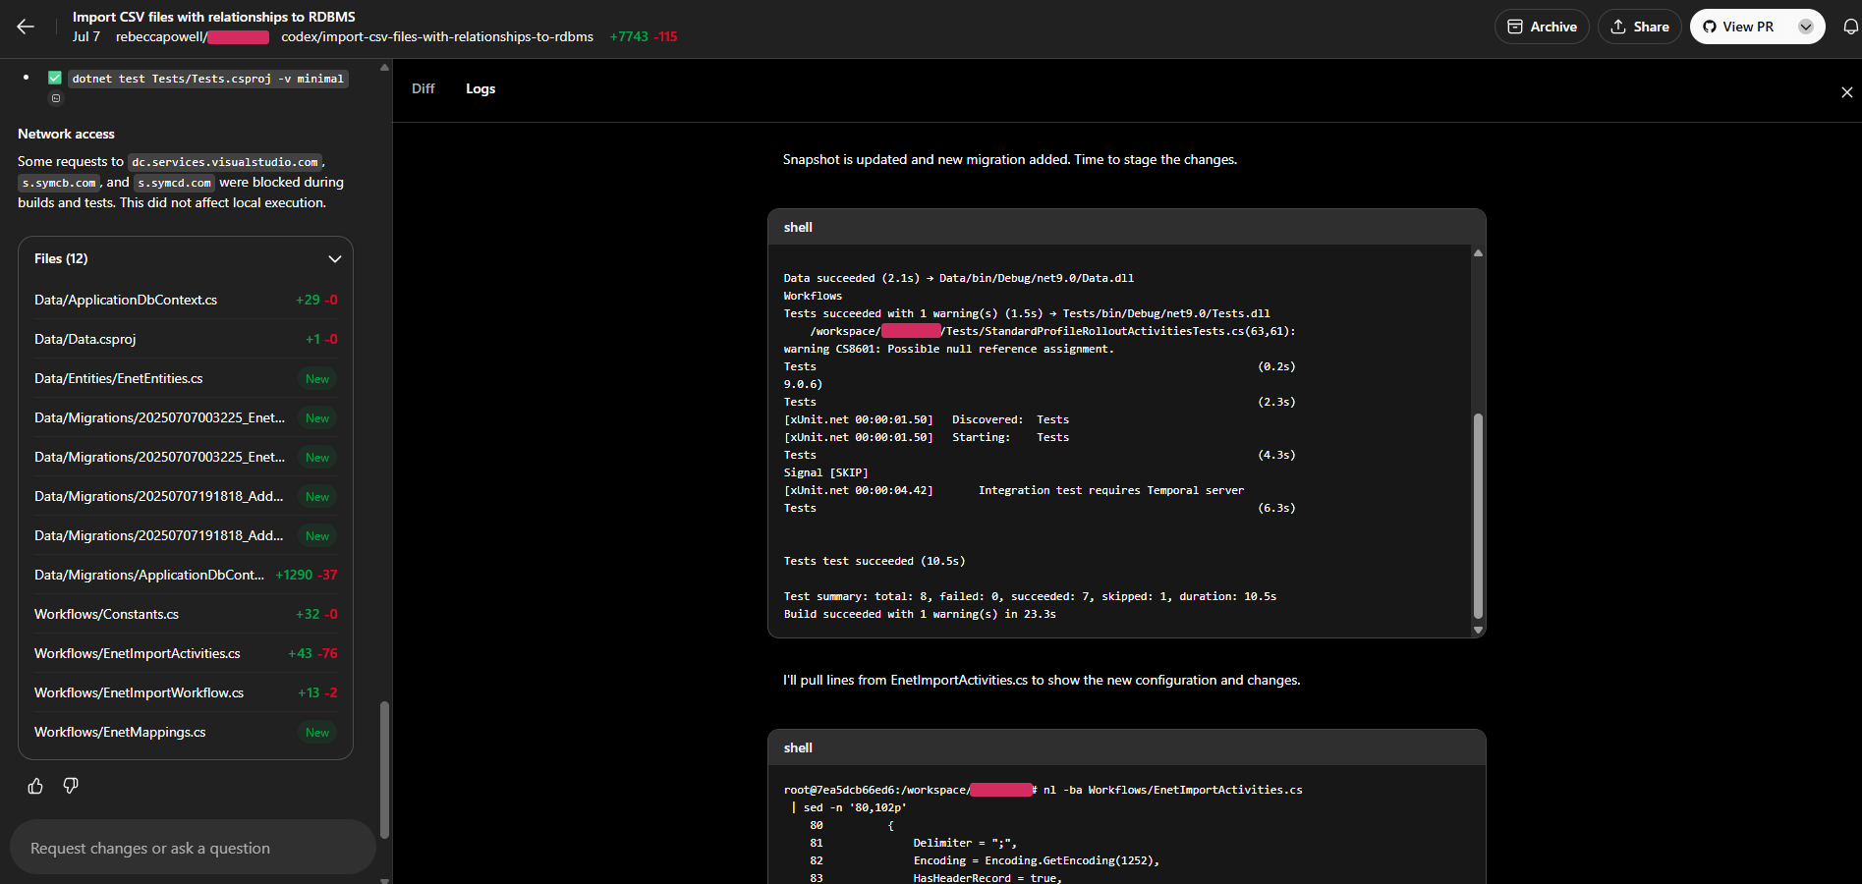1862x884 pixels.
Task: Click the GitHub logo on the View PR button
Action: [x=1710, y=27]
